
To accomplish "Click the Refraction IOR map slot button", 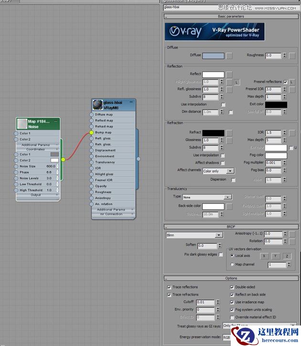I will click(292, 133).
